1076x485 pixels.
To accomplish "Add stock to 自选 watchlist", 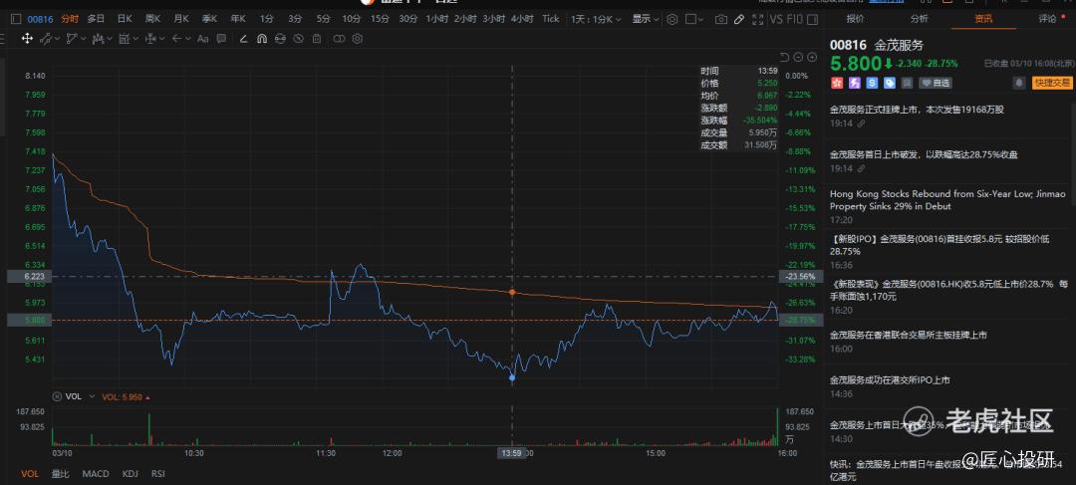I will click(x=936, y=83).
